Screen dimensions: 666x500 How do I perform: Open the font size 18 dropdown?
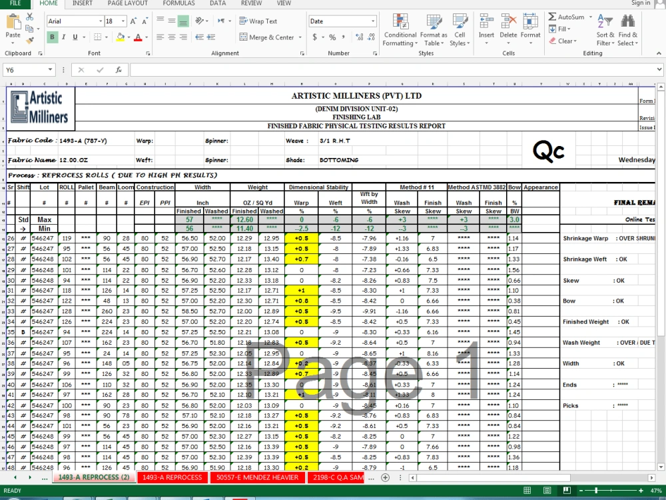tap(123, 21)
